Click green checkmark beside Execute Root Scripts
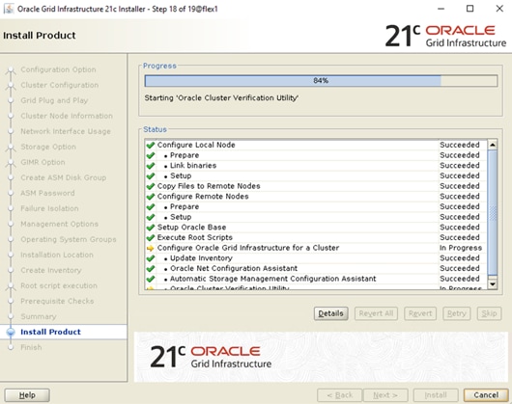This screenshot has height=404, width=512. click(x=151, y=237)
